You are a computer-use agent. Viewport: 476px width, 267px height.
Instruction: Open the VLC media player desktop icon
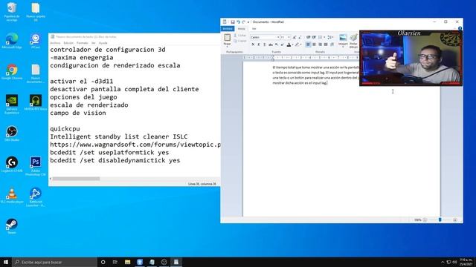point(12,196)
